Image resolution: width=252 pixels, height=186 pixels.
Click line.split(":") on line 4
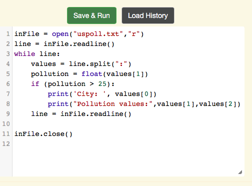click(x=100, y=64)
